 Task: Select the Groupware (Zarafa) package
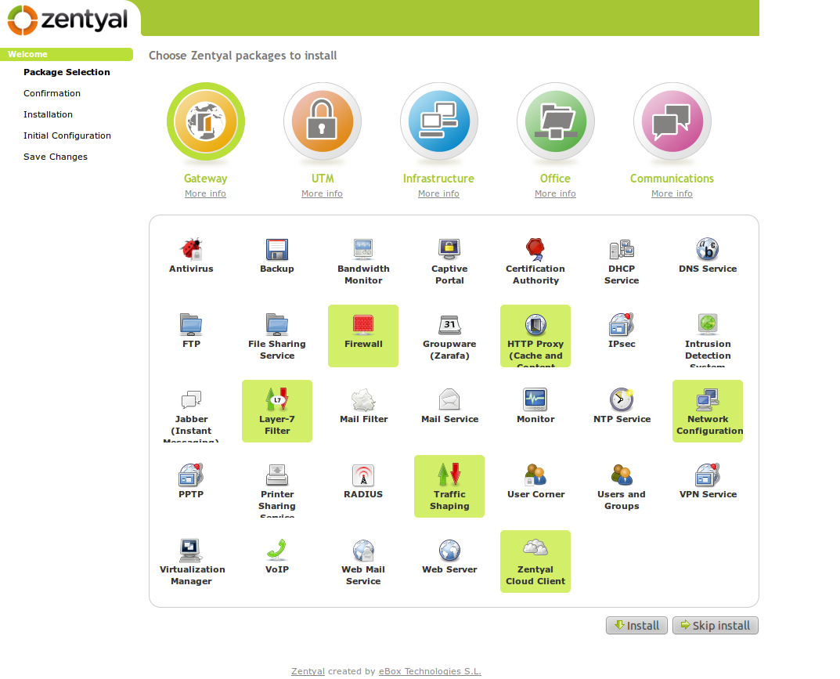pos(449,336)
